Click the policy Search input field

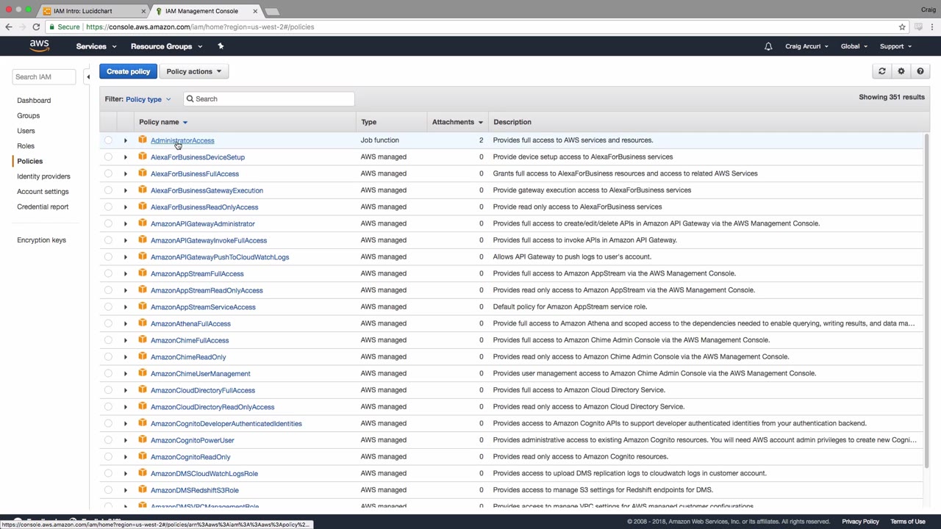pos(268,98)
